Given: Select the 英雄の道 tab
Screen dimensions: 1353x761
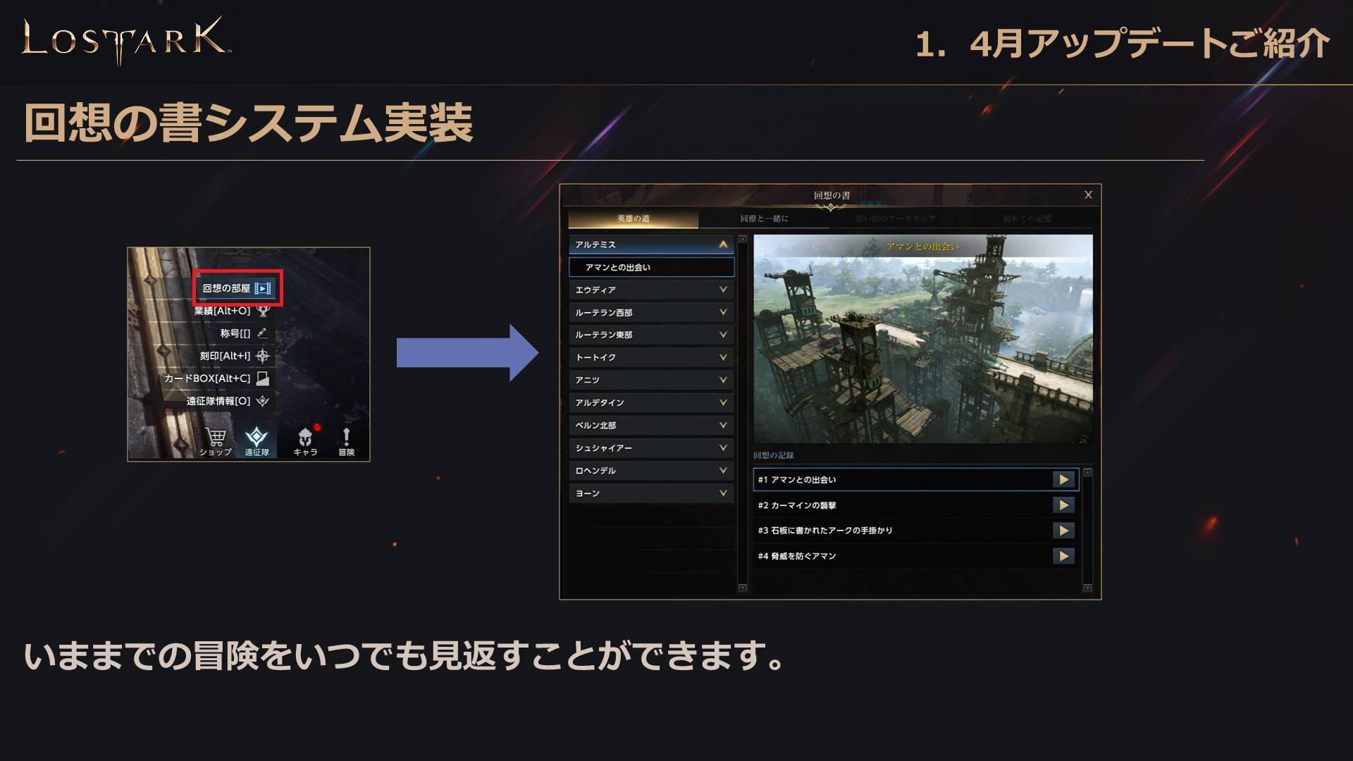Looking at the screenshot, I should click(x=633, y=218).
